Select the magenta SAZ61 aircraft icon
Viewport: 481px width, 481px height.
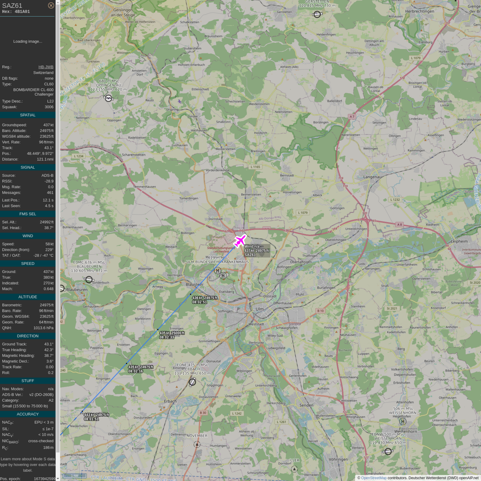(x=240, y=240)
